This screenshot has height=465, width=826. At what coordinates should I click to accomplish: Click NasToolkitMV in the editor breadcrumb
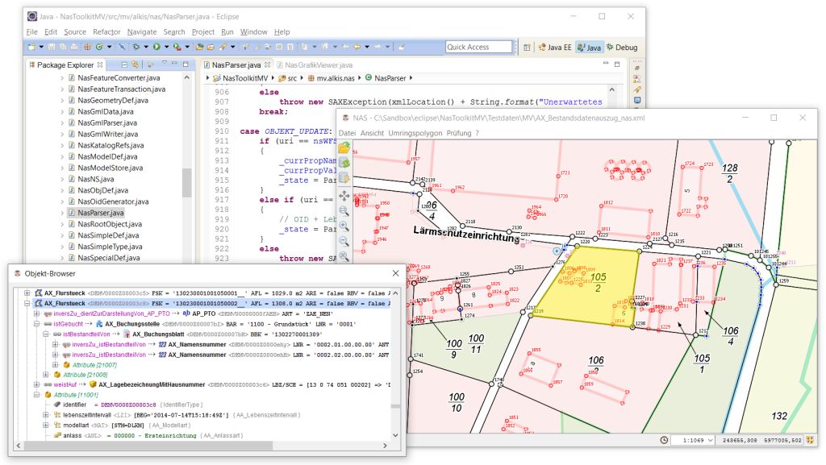click(245, 78)
